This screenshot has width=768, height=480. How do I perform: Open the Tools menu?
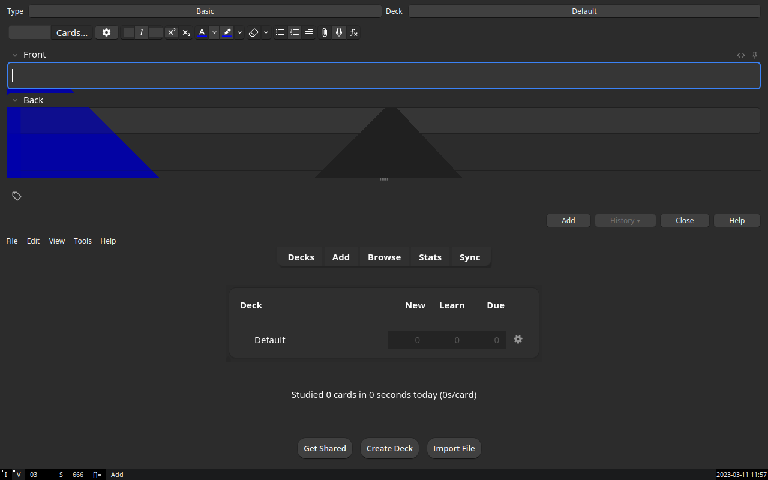pos(83,241)
